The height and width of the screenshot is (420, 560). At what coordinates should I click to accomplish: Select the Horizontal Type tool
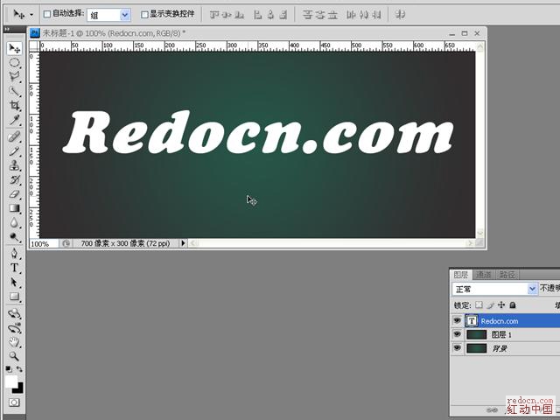tap(15, 268)
